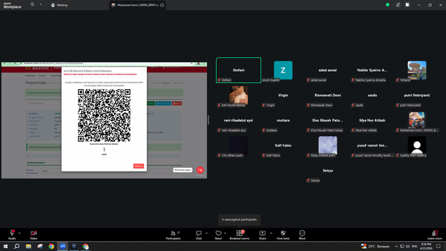Click the Zoom Workplace logo

tap(12, 6)
